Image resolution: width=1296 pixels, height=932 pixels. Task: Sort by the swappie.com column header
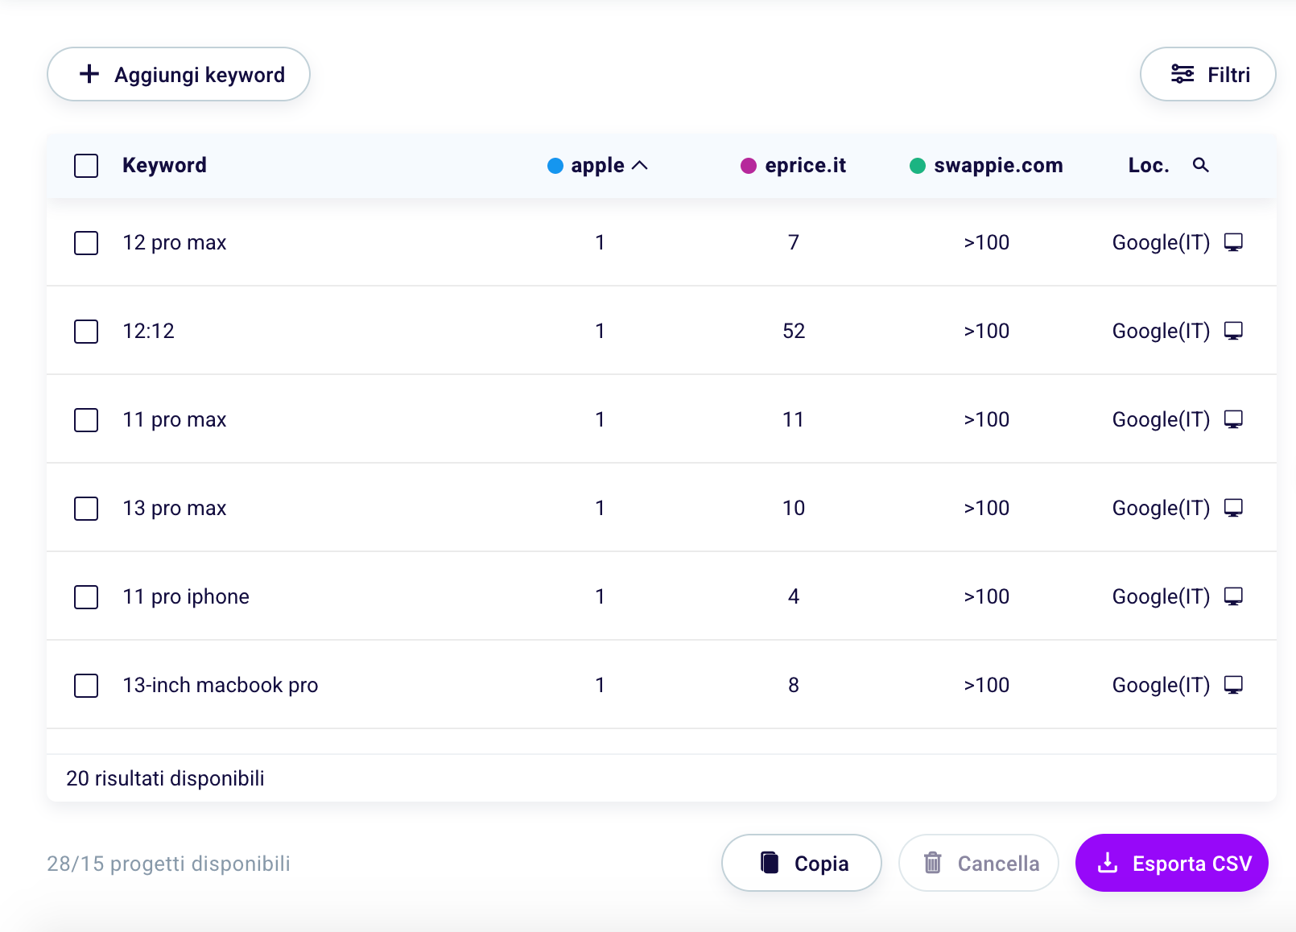click(997, 166)
